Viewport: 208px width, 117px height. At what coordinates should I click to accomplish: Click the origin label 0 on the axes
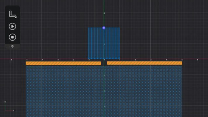pyautogui.click(x=104, y=60)
